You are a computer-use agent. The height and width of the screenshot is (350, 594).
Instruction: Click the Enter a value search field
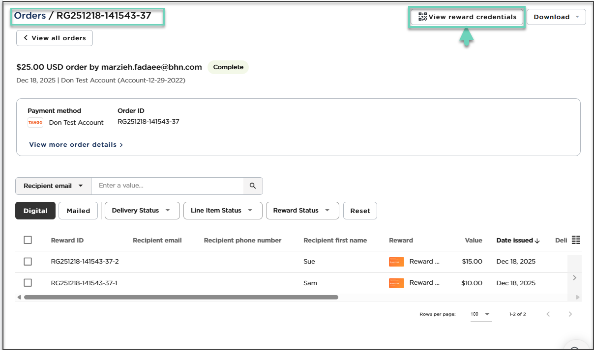click(167, 186)
